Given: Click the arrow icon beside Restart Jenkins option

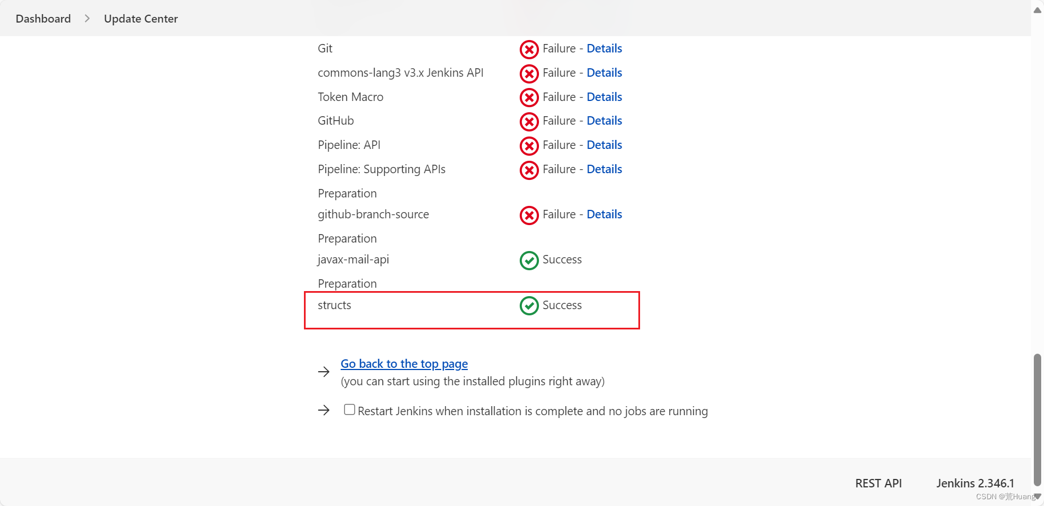Looking at the screenshot, I should click(324, 410).
